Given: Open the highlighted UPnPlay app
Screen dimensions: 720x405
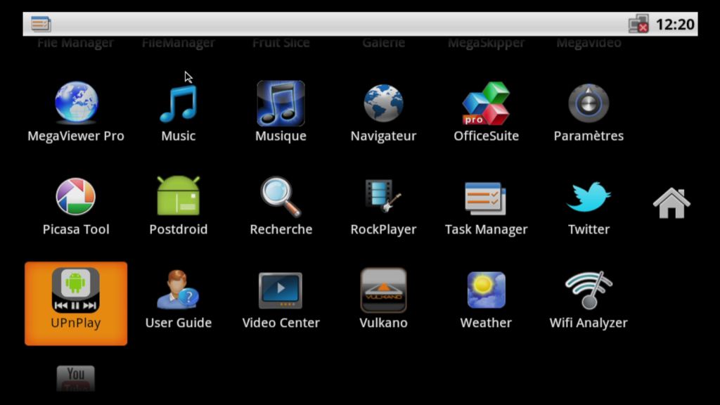Looking at the screenshot, I should pos(76,304).
